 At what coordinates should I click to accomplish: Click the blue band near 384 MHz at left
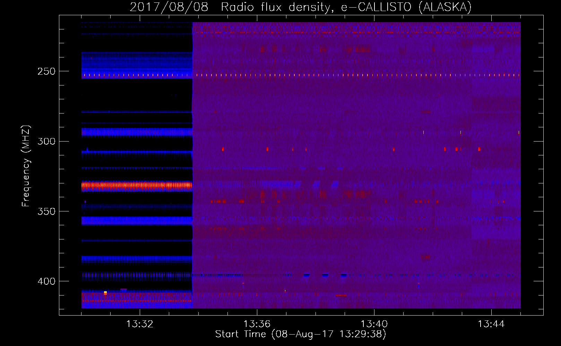(x=137, y=258)
